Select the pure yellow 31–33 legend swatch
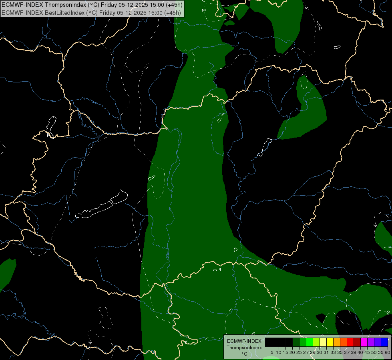The height and width of the screenshot is (360, 392). pos(330,342)
